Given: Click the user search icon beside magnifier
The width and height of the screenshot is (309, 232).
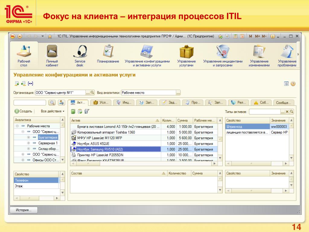Looking at the screenshot, I should coord(62,103).
